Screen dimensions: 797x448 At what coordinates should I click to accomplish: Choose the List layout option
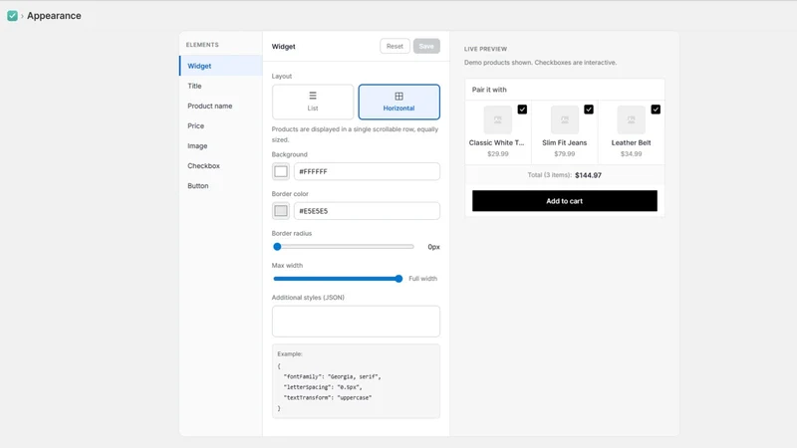click(x=313, y=102)
